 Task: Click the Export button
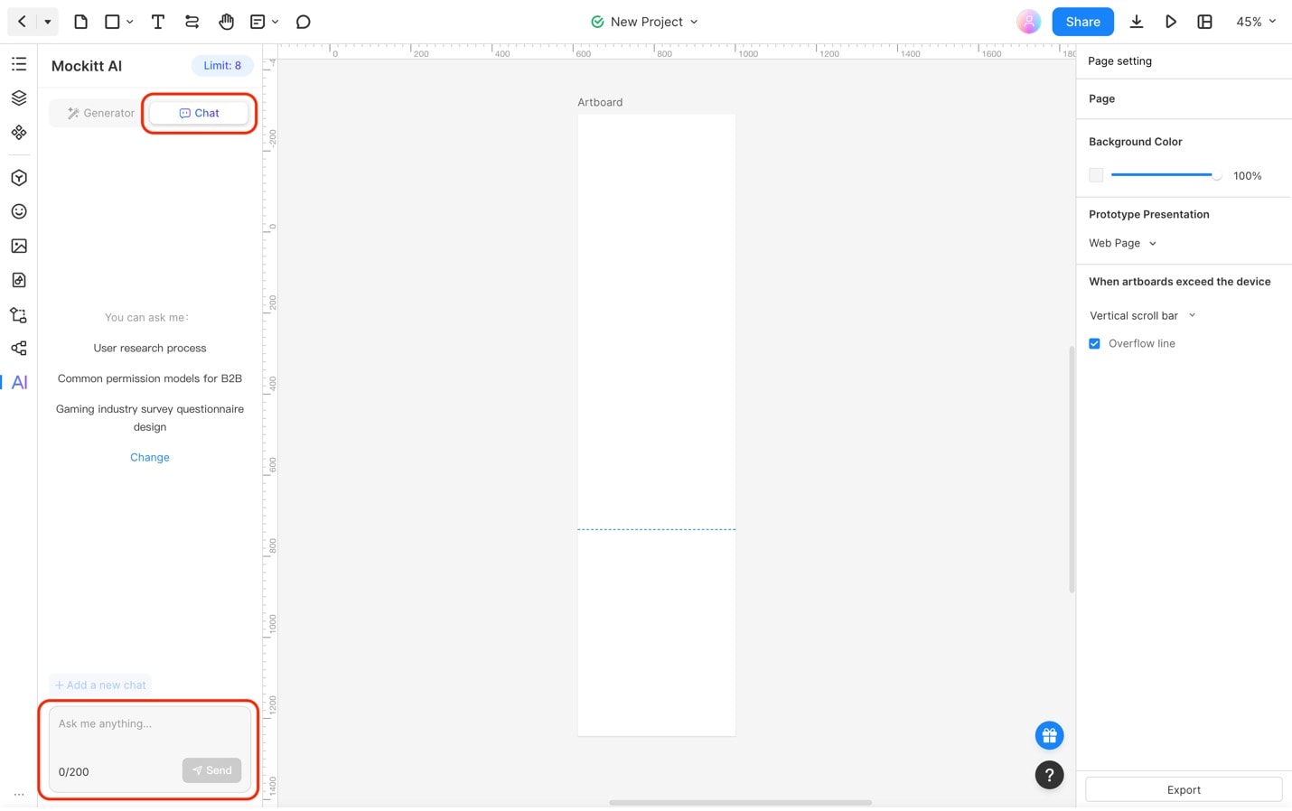pos(1184,789)
